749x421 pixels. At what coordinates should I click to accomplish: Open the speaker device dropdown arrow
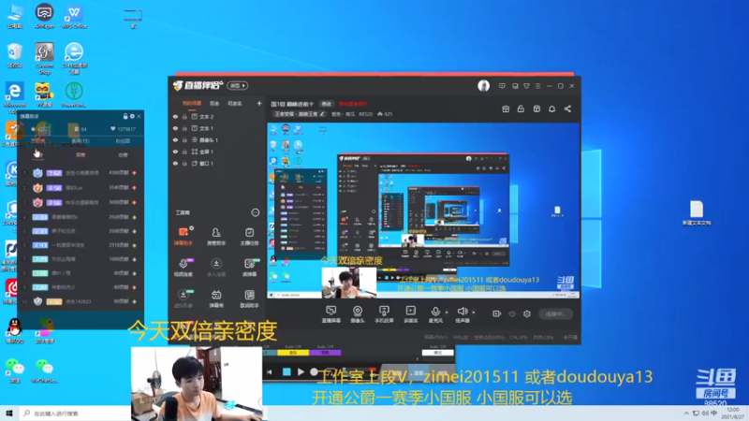coord(474,312)
